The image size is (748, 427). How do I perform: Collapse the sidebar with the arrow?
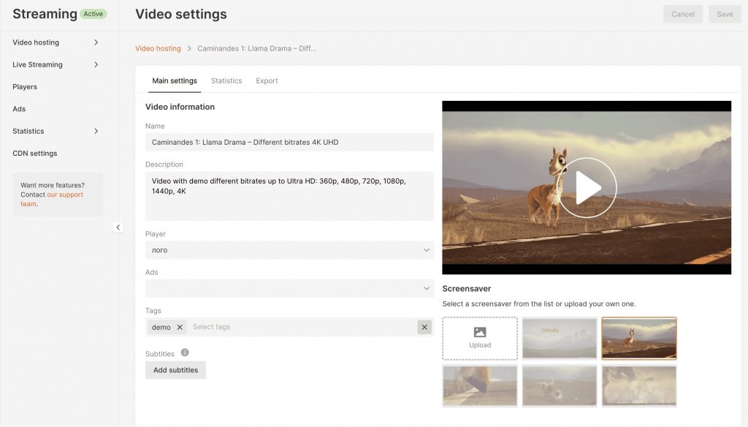pyautogui.click(x=118, y=227)
